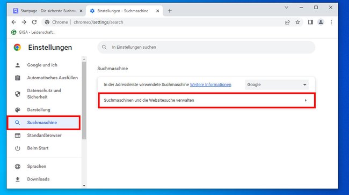Viewport: 349px width, 195px height.
Task: Click the download icon for Downloads
Action: coord(18,179)
